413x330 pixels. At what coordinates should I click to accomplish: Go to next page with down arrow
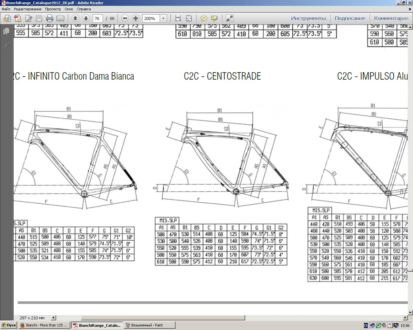point(86,18)
